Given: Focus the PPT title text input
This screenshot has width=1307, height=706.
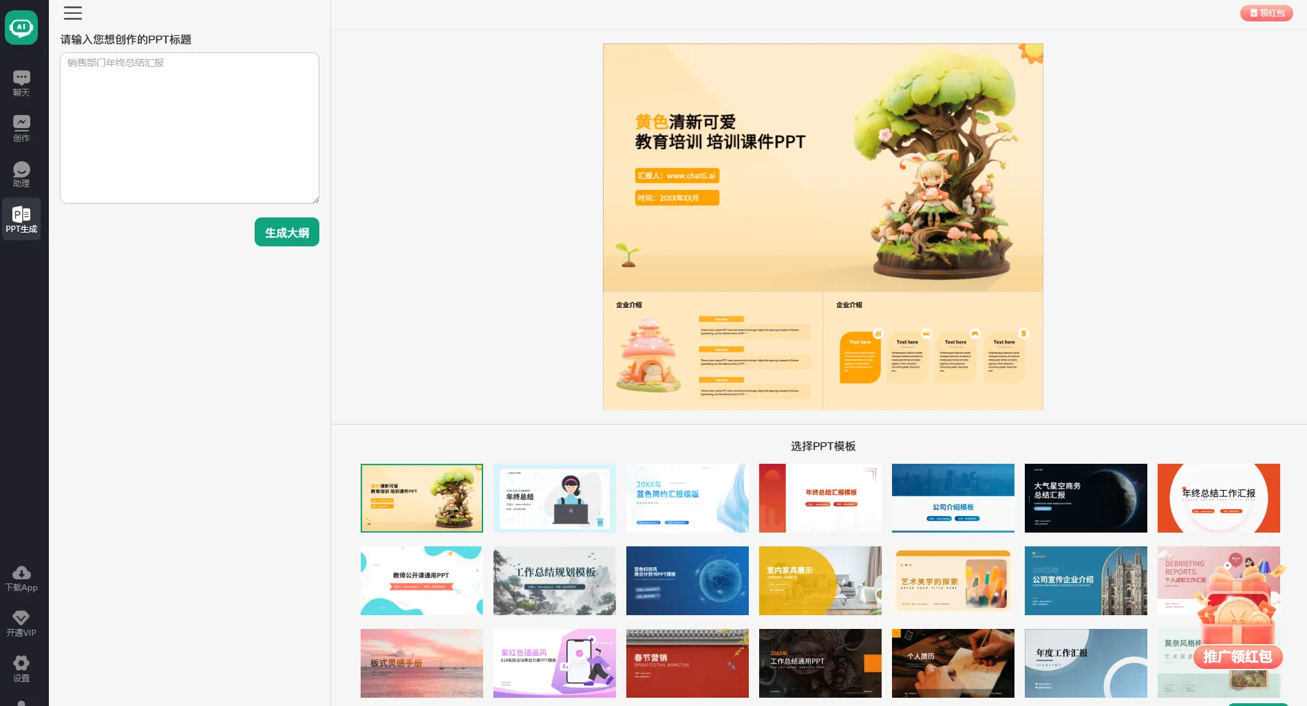Looking at the screenshot, I should (x=189, y=128).
